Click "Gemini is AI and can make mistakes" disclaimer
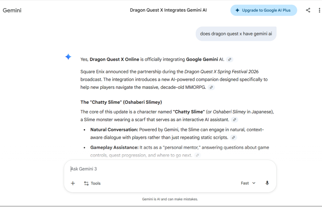Image resolution: width=322 pixels, height=207 pixels. pyautogui.click(x=170, y=199)
